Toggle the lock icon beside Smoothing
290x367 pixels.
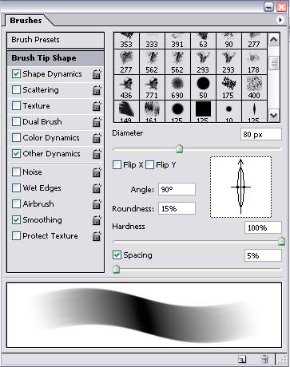(97, 220)
